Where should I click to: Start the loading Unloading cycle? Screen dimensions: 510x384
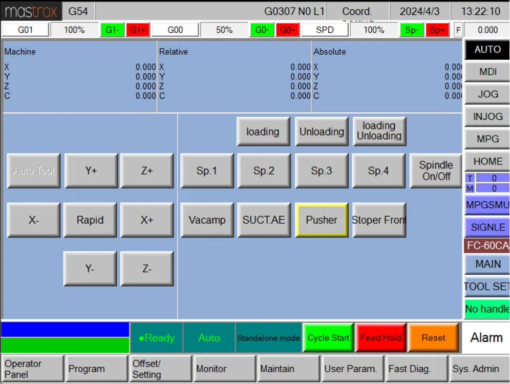(379, 132)
